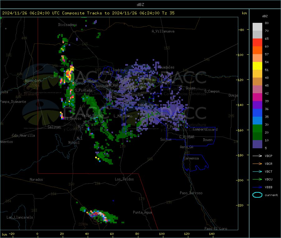
Task: Click the white VBCP arrow in legend
Action: [257, 156]
